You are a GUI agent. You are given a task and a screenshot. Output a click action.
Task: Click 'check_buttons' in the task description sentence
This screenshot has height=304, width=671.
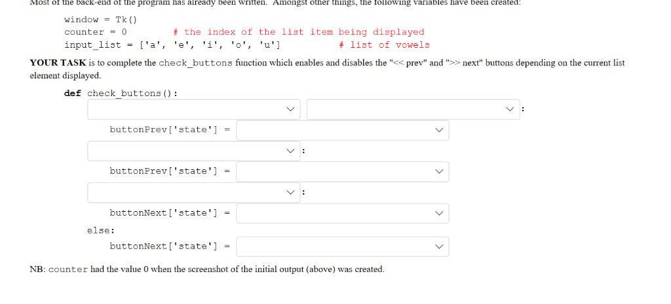click(x=195, y=63)
